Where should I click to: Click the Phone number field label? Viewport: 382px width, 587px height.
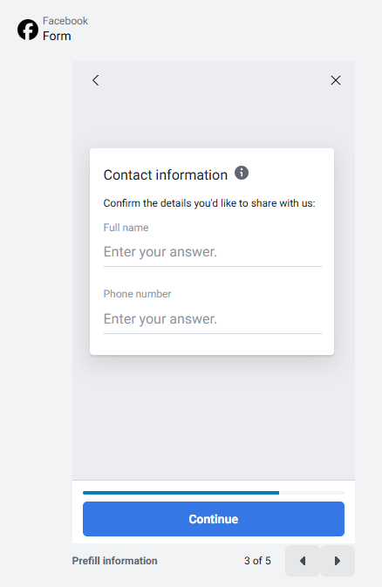(x=137, y=294)
